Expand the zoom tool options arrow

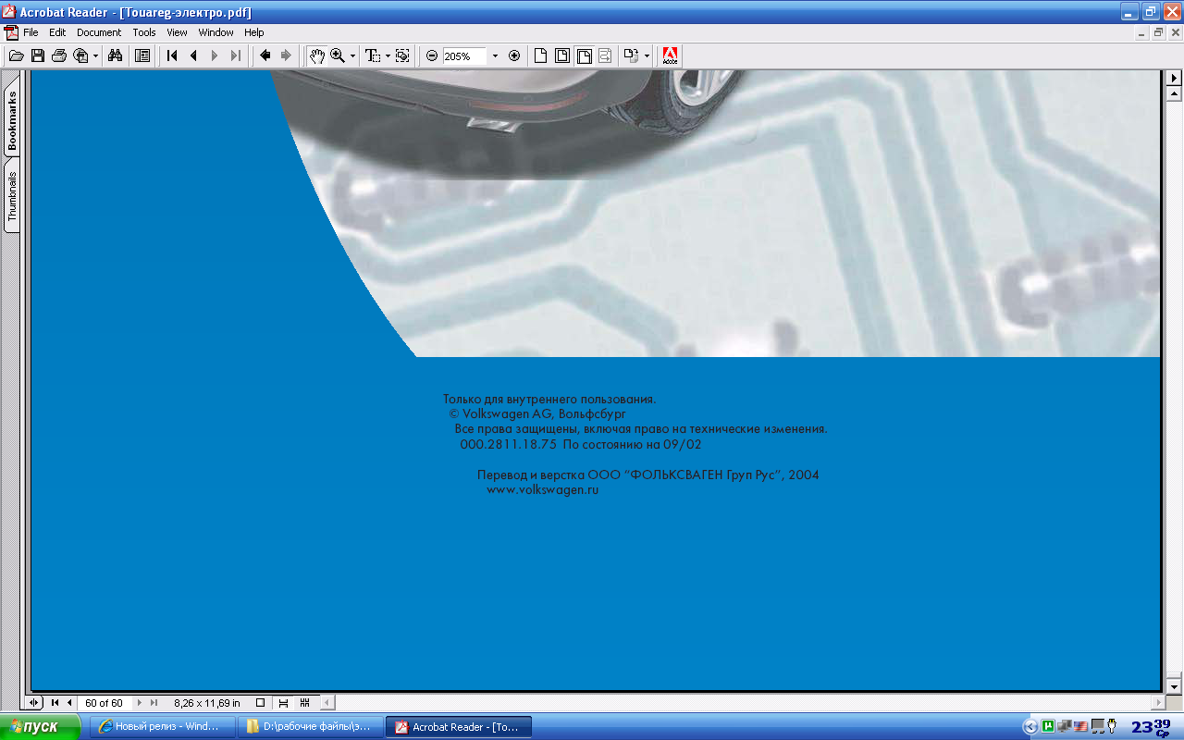352,55
